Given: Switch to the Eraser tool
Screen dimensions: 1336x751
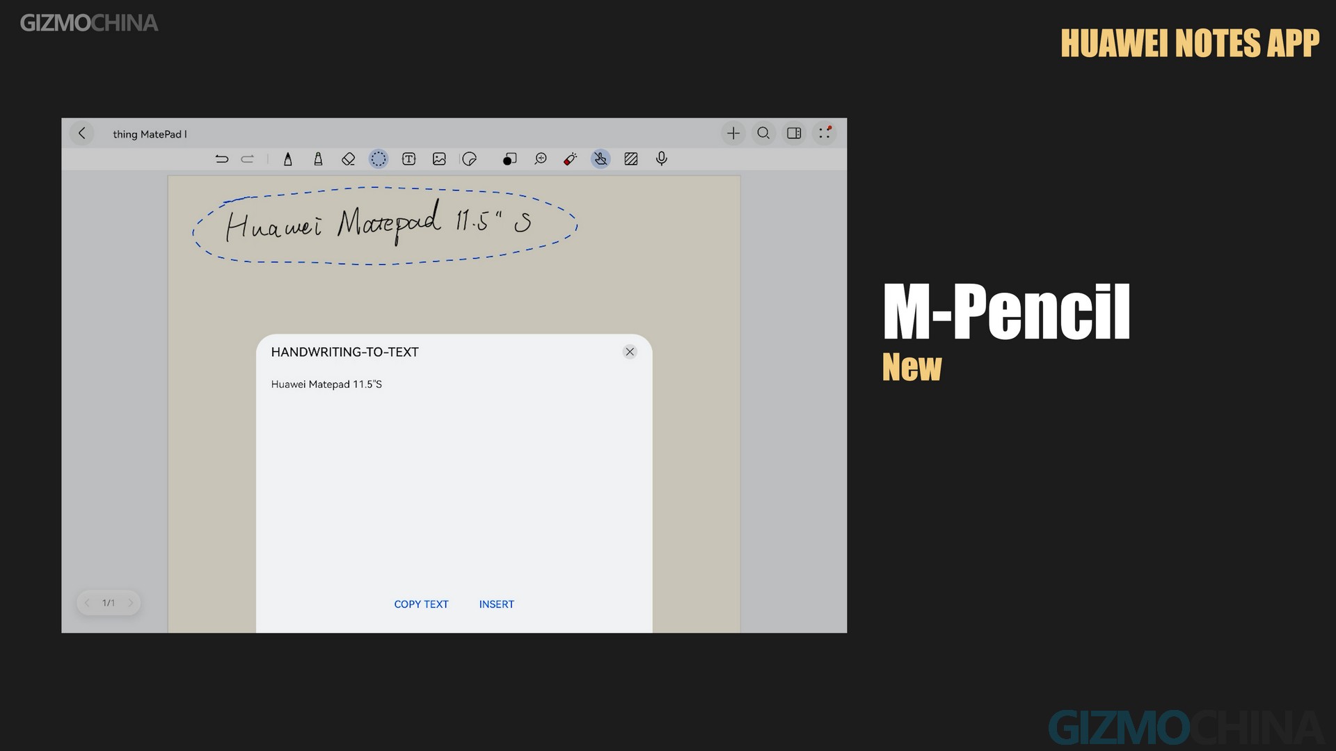Looking at the screenshot, I should [x=348, y=159].
